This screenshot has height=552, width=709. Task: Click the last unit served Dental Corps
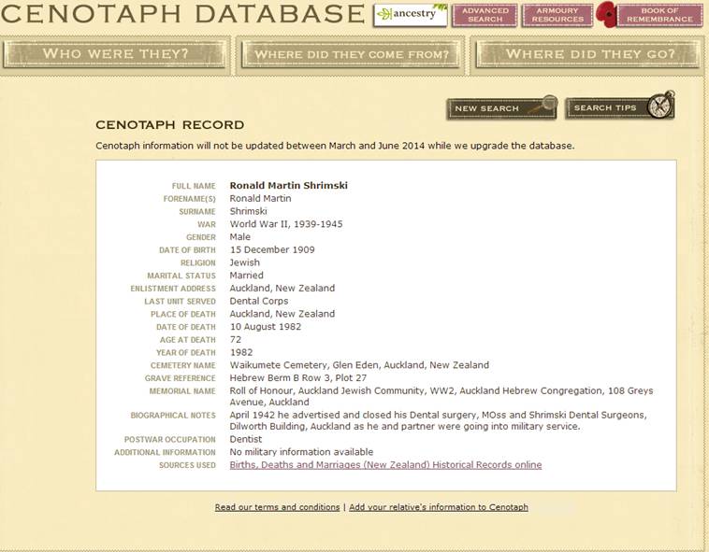[x=259, y=301]
